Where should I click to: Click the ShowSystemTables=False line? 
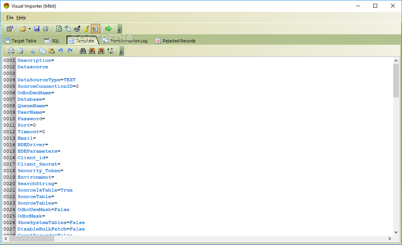coord(51,222)
